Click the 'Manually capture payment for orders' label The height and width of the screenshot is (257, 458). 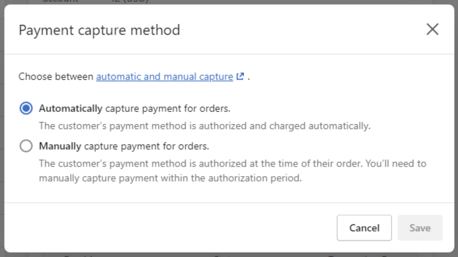(x=124, y=146)
